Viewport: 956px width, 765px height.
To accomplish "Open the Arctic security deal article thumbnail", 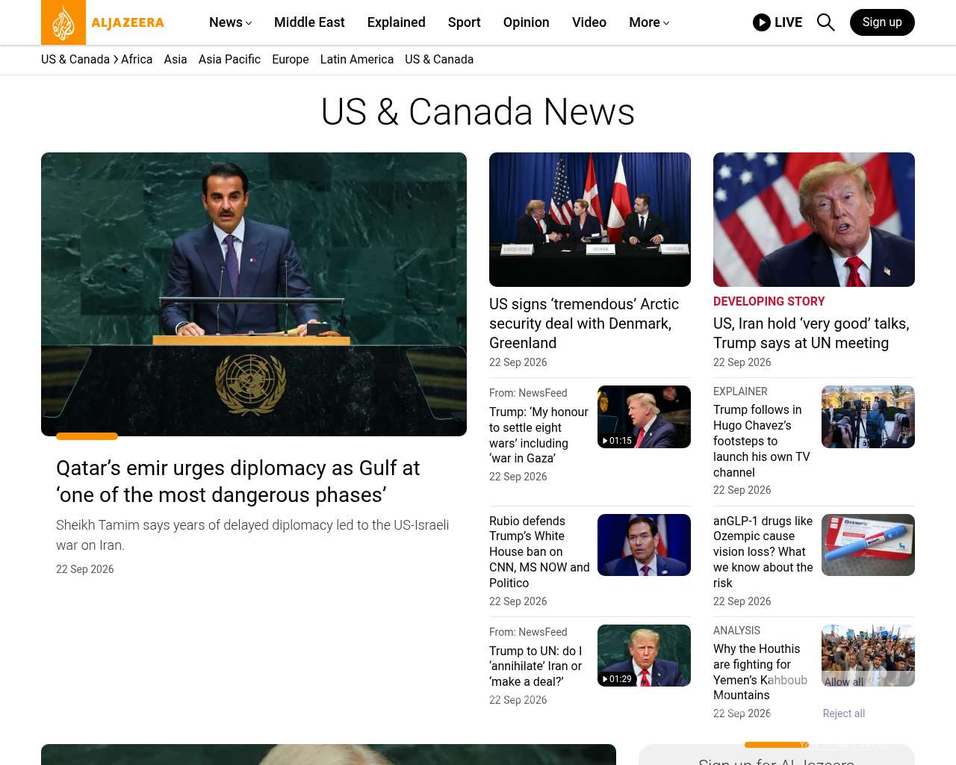I will tap(590, 220).
